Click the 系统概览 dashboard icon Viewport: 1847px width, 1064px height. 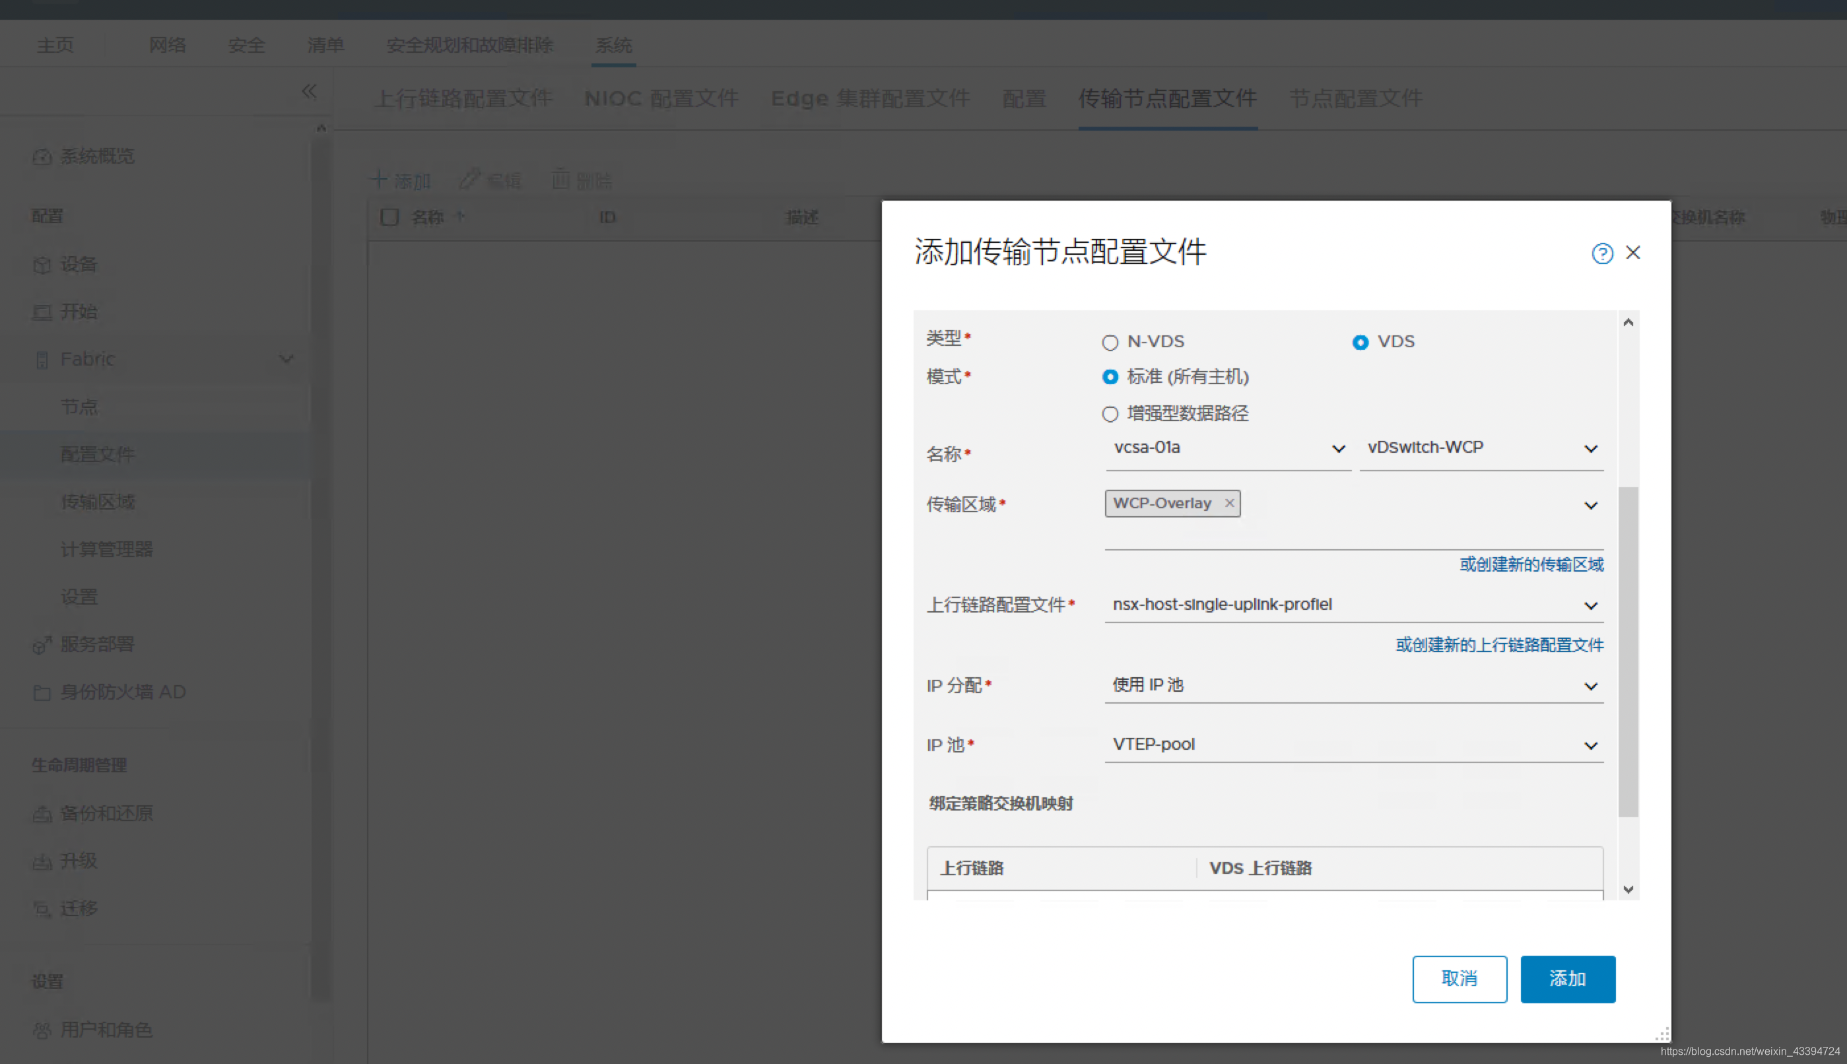click(x=42, y=156)
